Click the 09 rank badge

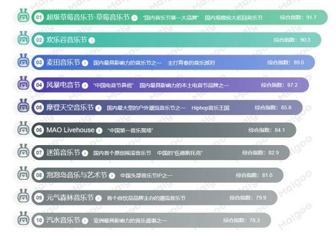(x=39, y=198)
